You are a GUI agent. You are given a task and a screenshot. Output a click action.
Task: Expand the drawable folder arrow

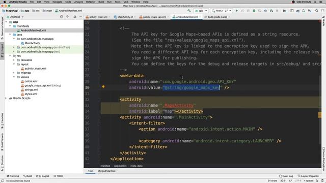coord(14,60)
